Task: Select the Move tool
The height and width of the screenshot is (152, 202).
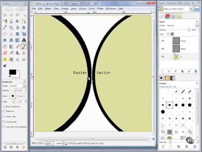Action: (x=24, y=27)
